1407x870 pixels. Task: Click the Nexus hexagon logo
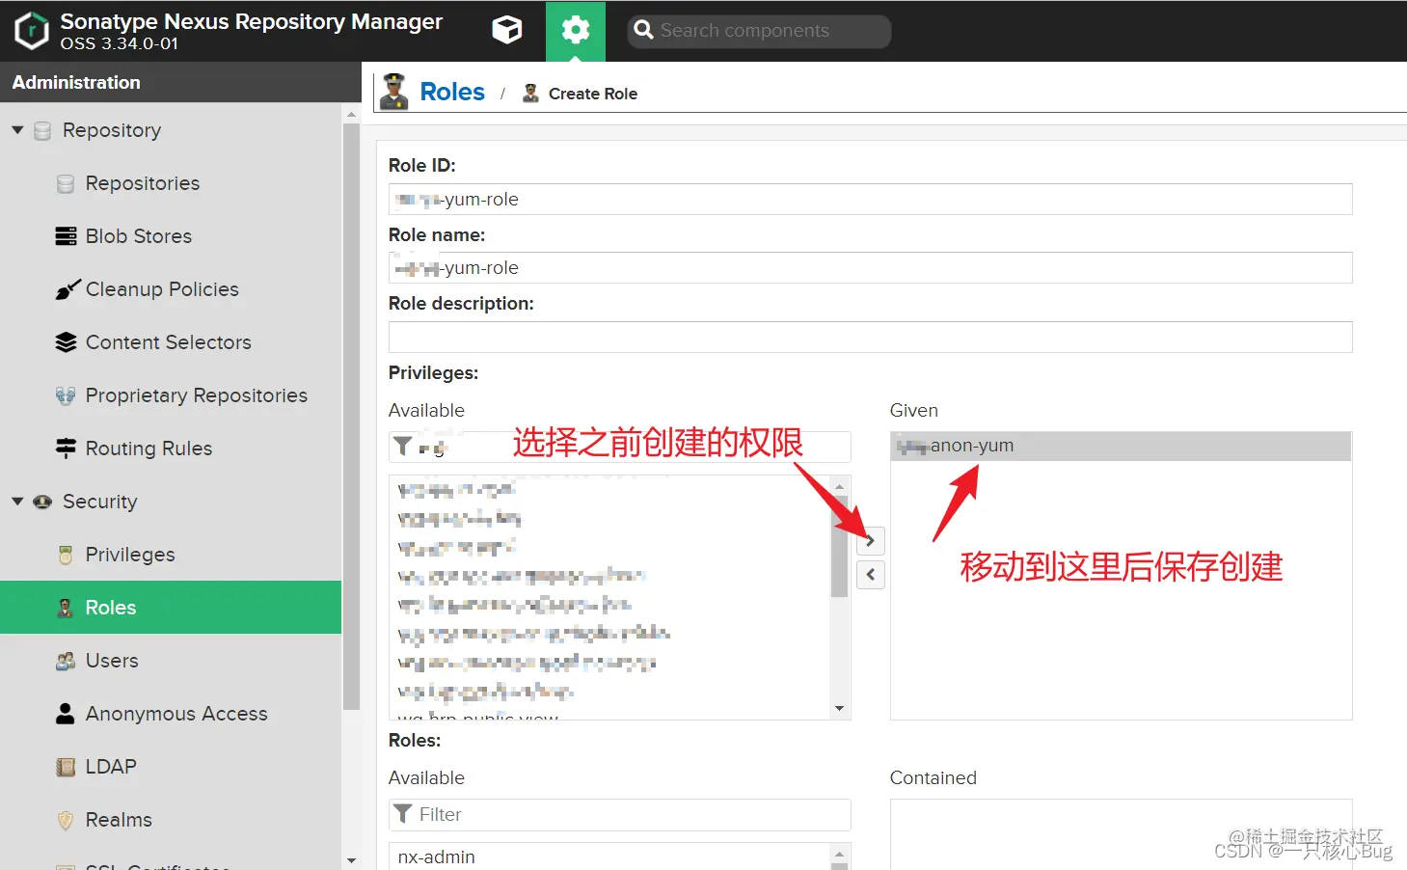(32, 31)
